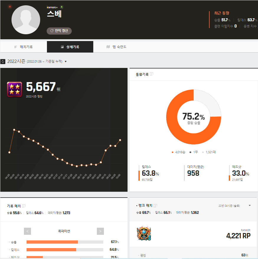Click the iramors+ clan name link
258x259 pixels.
coord(52,7)
